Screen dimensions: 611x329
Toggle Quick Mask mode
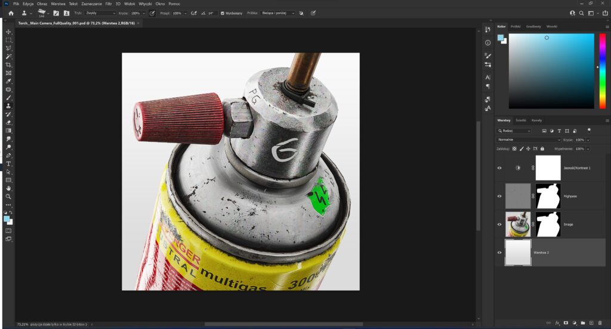click(8, 231)
